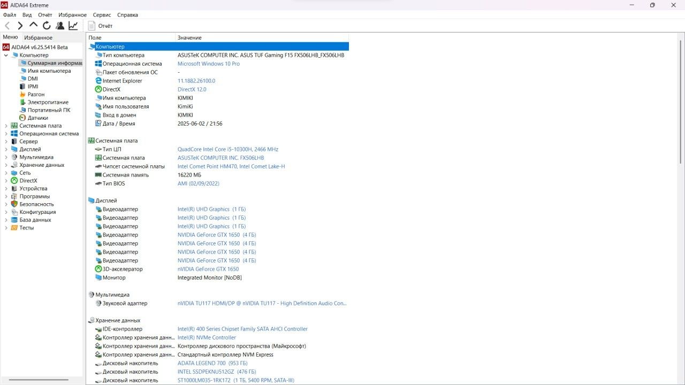This screenshot has height=385, width=685.
Task: Click the Windows icon beside Операционная система
Action: pos(98,64)
